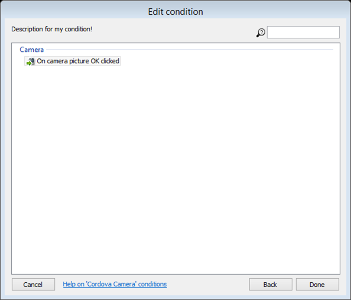Viewport: 351px width, 300px height.
Task: Cancel the Edit condition dialog
Action: point(33,284)
